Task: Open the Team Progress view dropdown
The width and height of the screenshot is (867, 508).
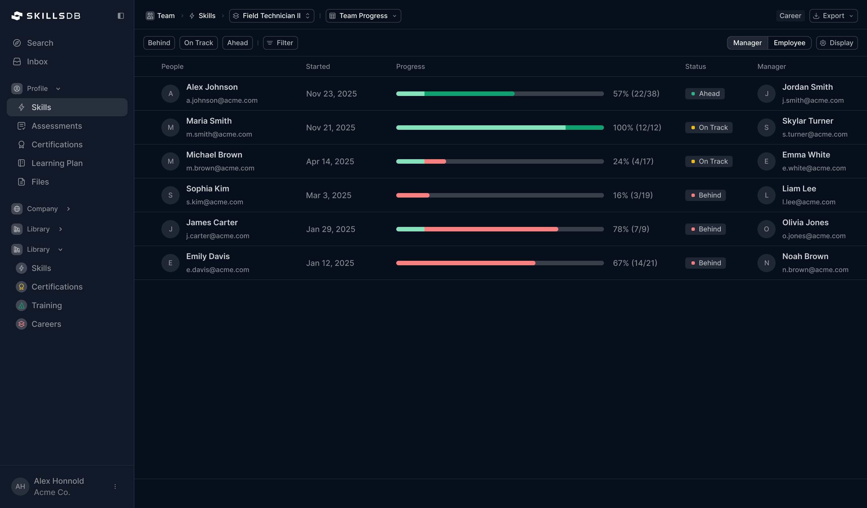Action: (363, 16)
